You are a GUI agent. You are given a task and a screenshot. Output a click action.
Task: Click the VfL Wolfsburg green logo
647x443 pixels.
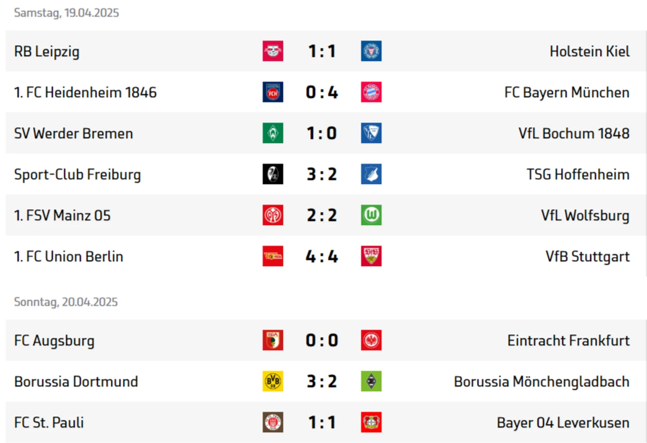(x=371, y=215)
